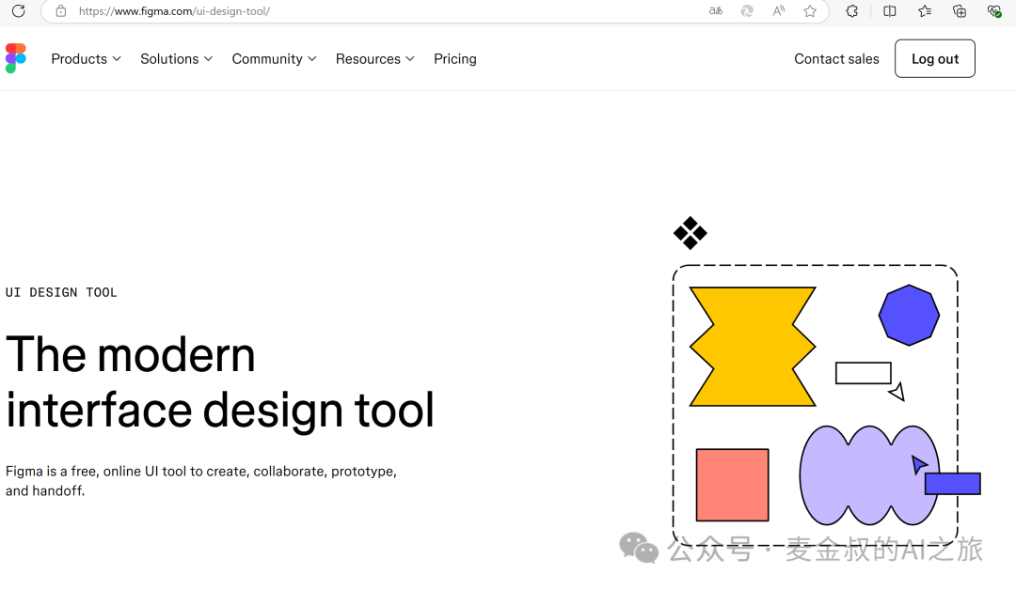
Task: Click the heading 'The modern interface design tool'
Action: [x=219, y=381]
